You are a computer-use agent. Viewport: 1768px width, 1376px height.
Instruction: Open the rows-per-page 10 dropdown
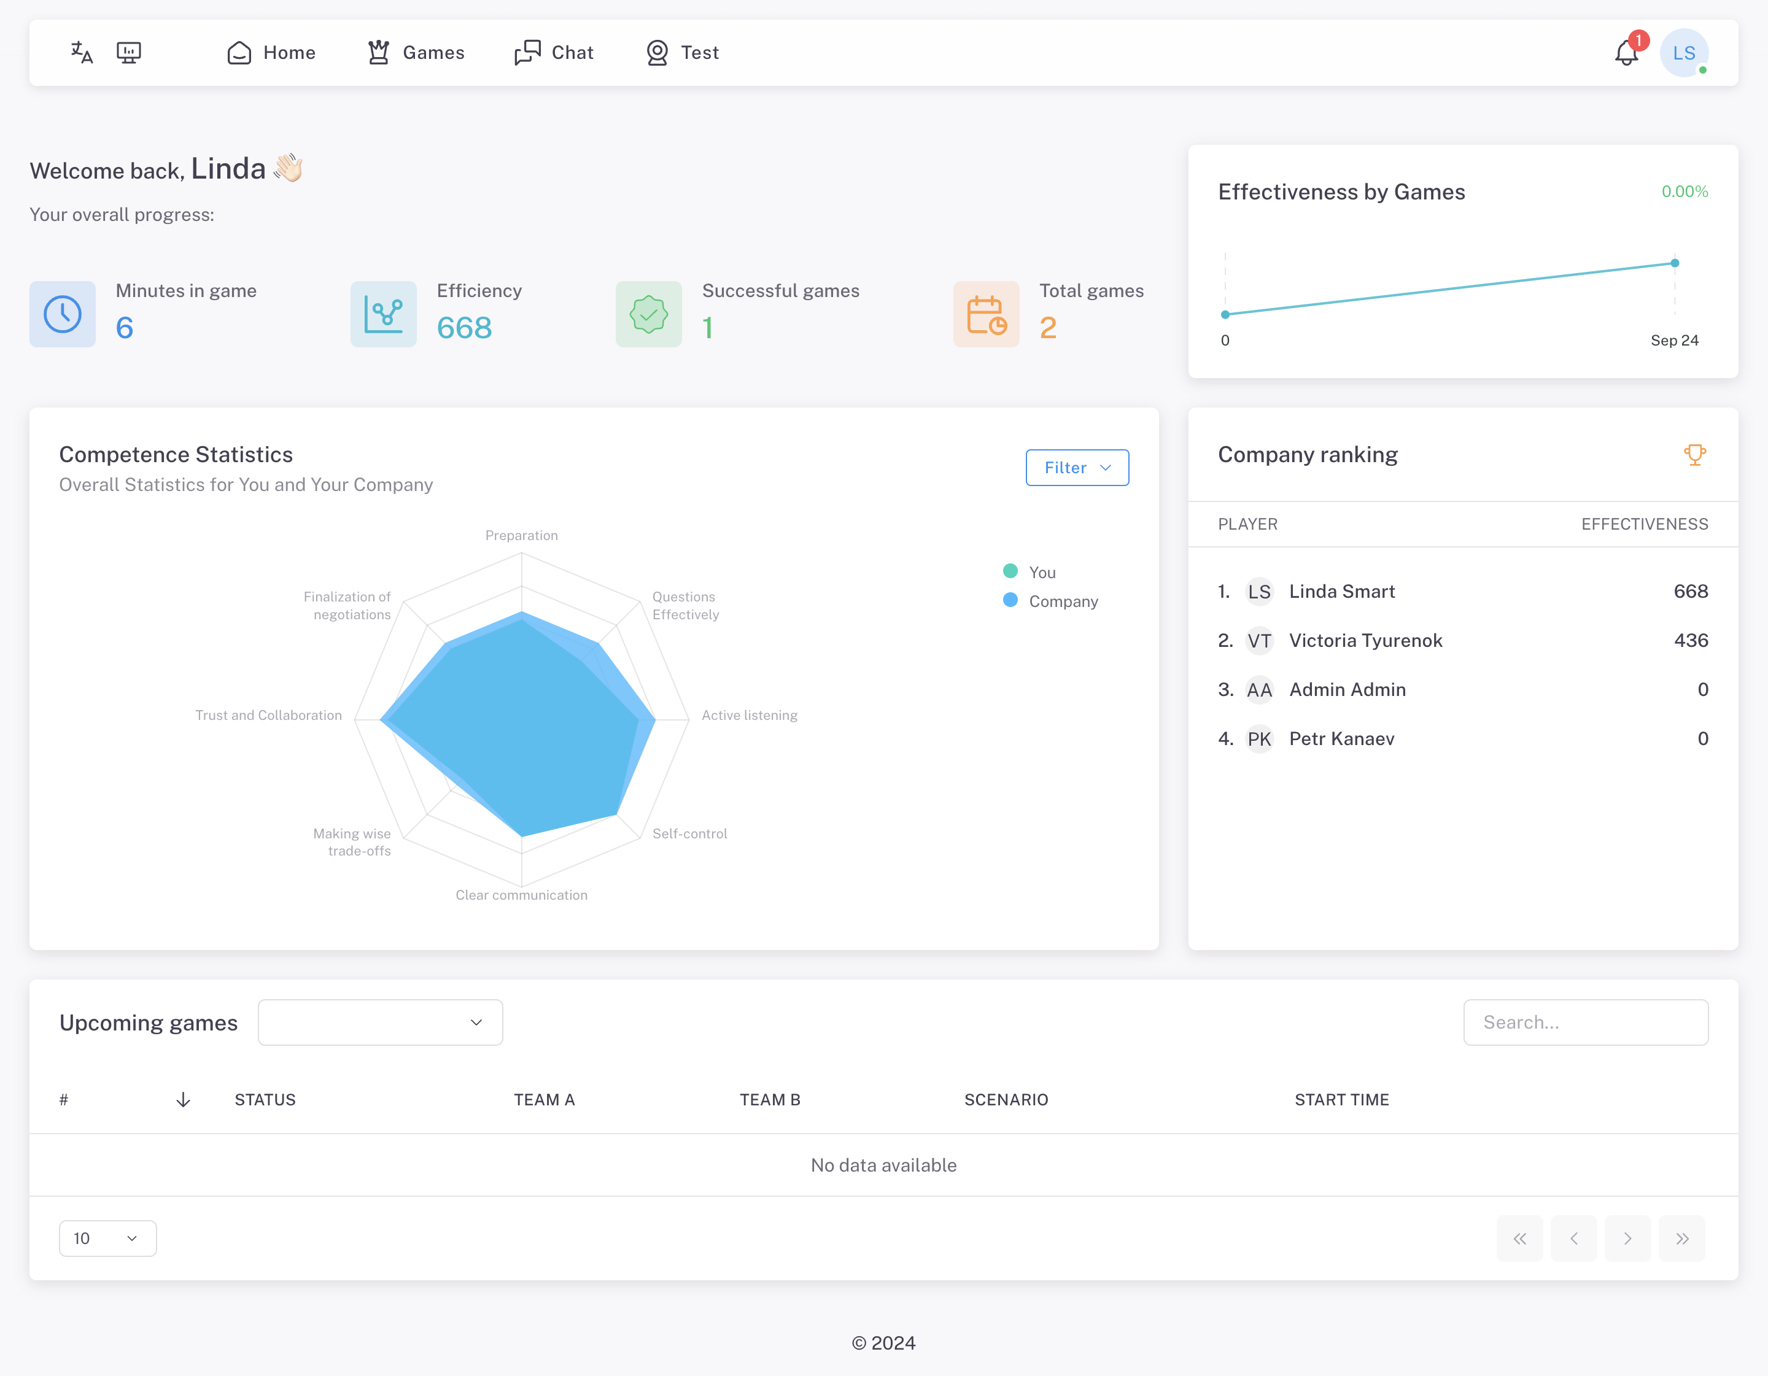click(107, 1239)
